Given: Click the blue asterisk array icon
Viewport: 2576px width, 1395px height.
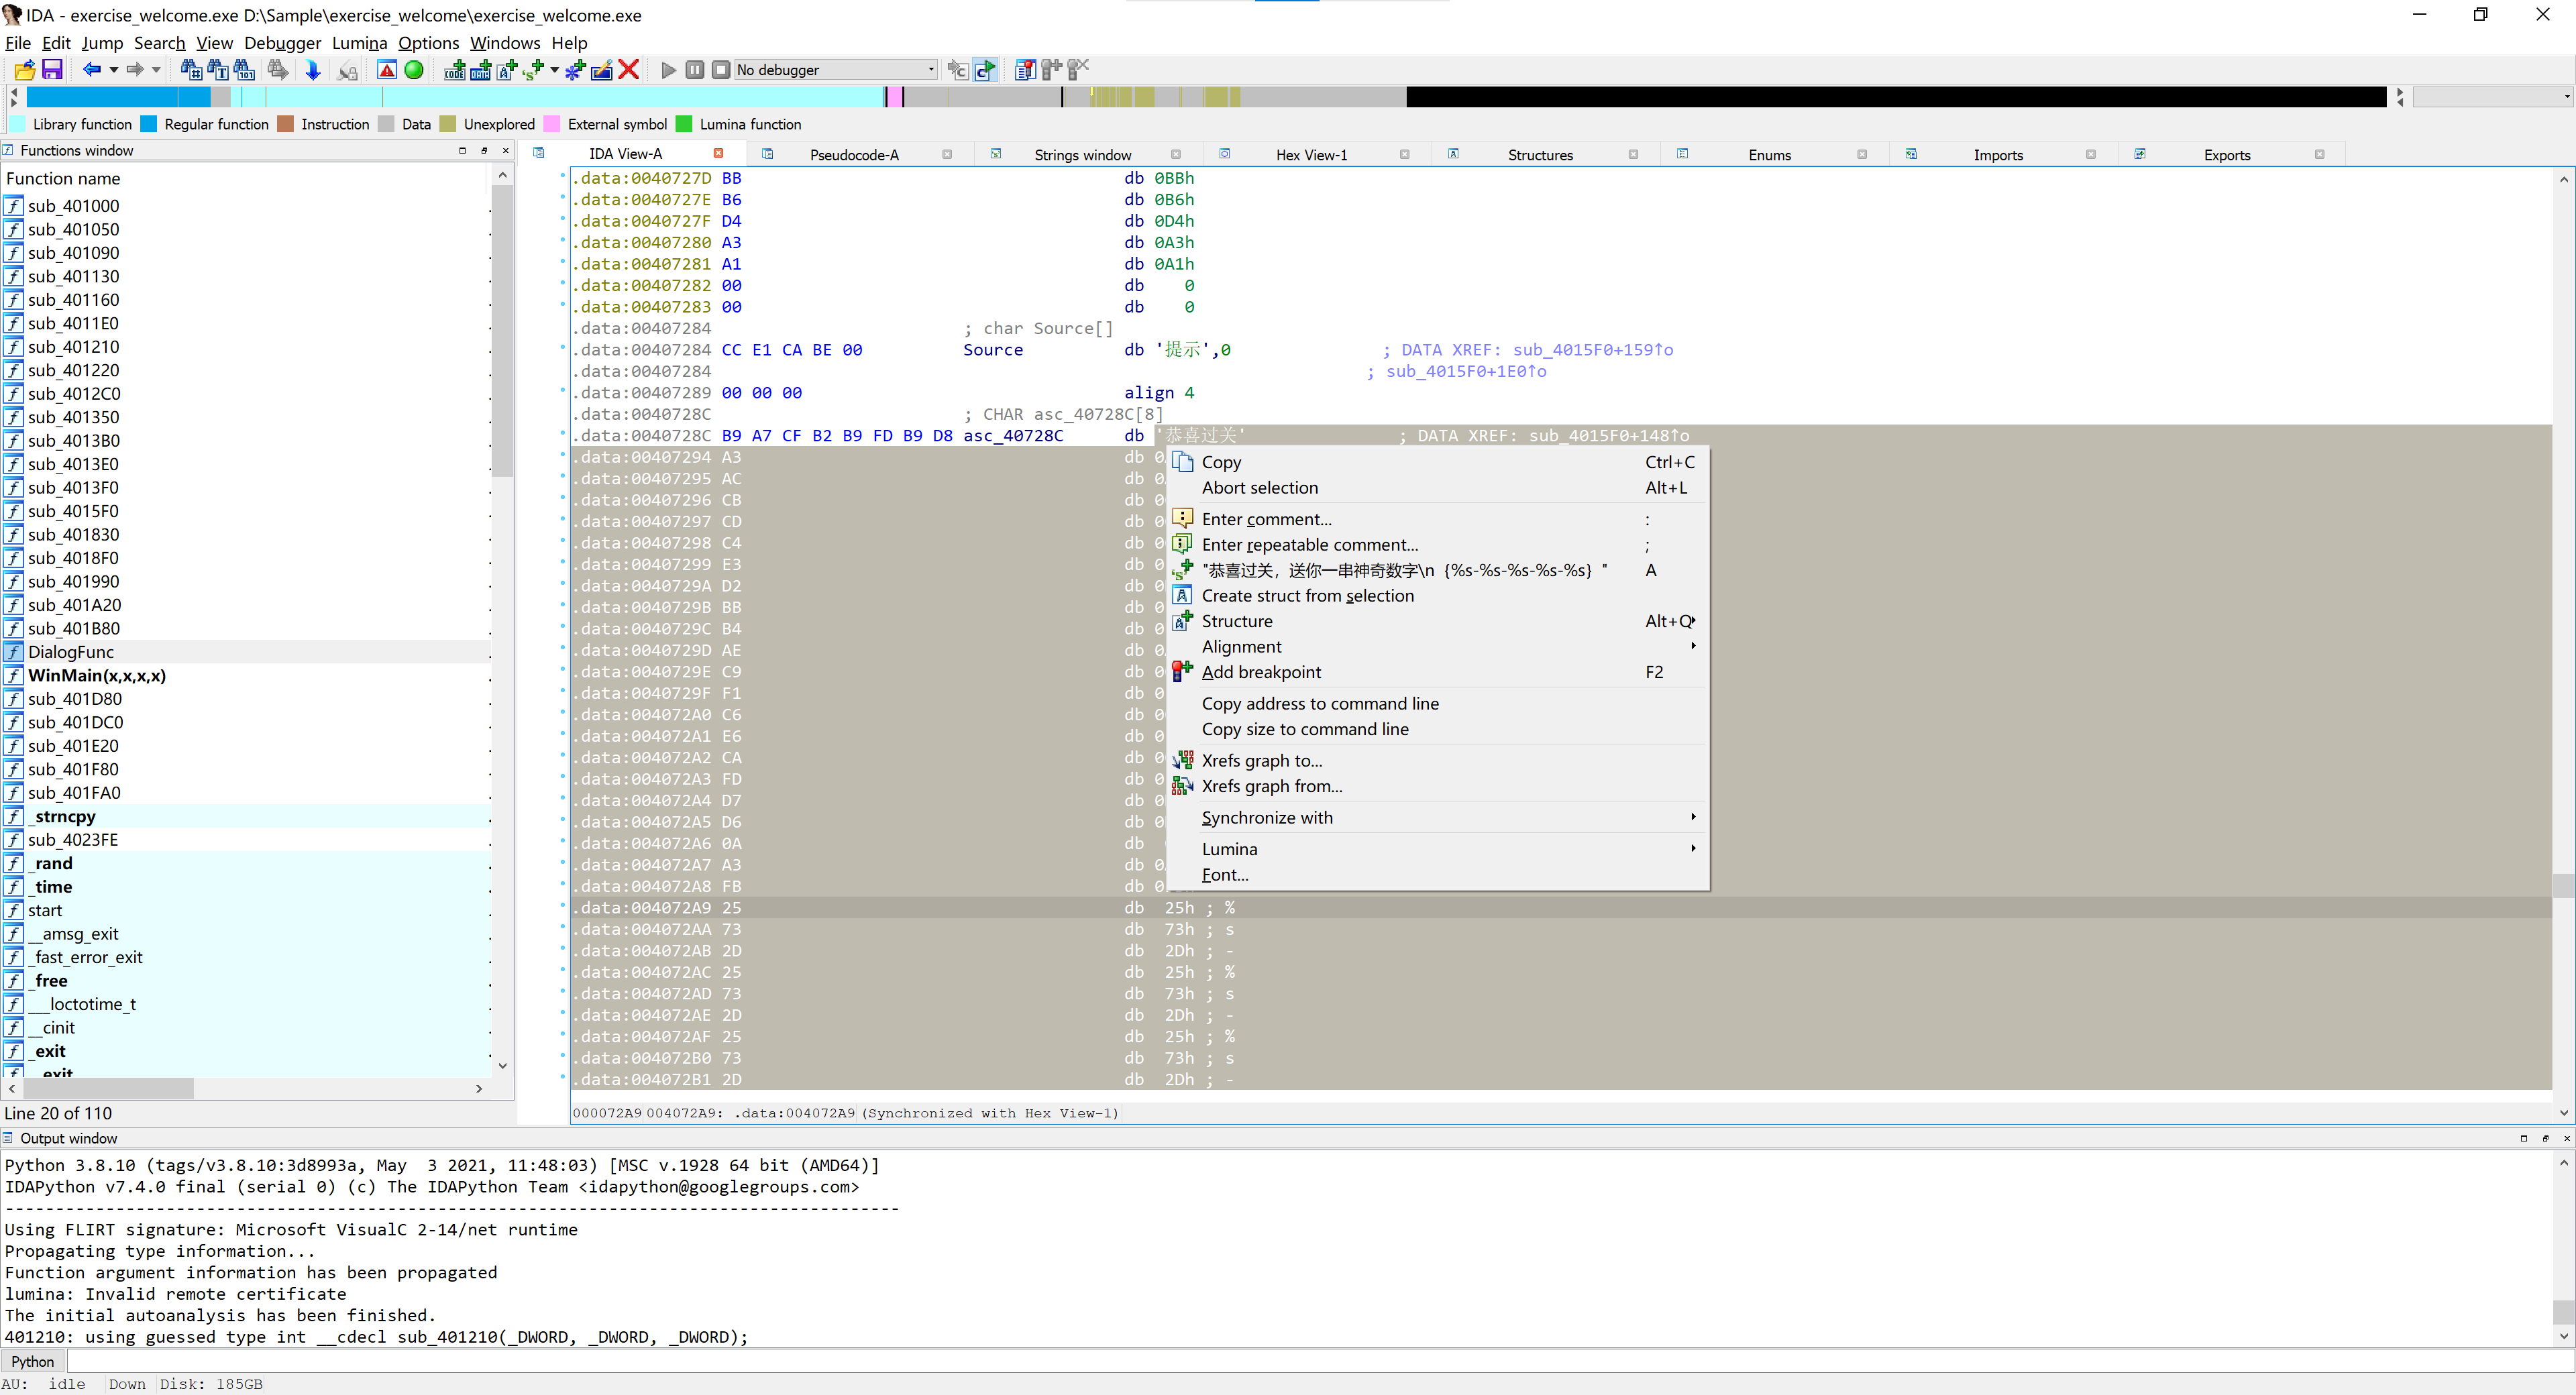Looking at the screenshot, I should click(x=575, y=69).
